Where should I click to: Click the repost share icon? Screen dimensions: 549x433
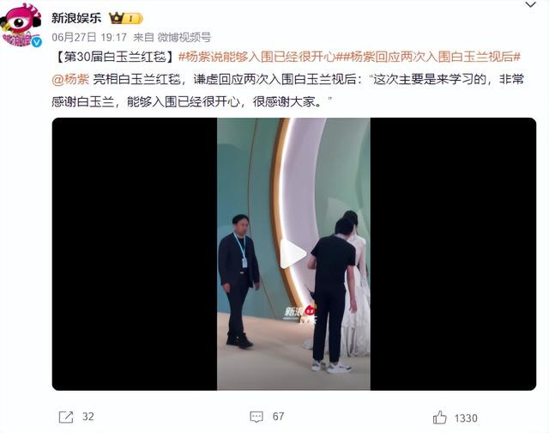click(66, 417)
